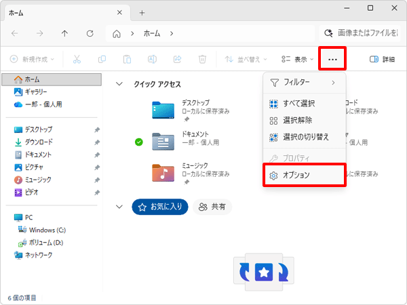Click the forward navigation arrow
Screen dimensions: 407x305
(40, 33)
